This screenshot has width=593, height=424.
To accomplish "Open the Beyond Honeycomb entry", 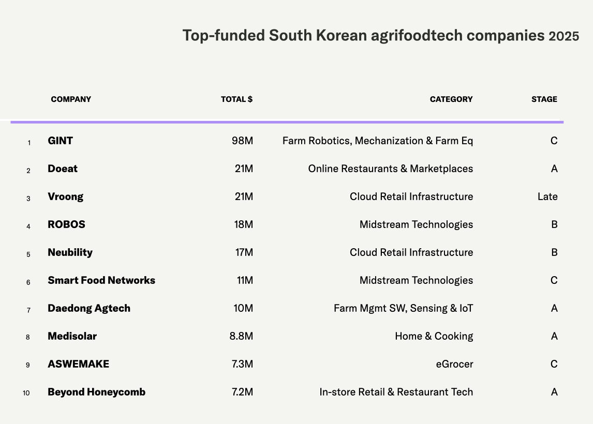I will (x=96, y=392).
